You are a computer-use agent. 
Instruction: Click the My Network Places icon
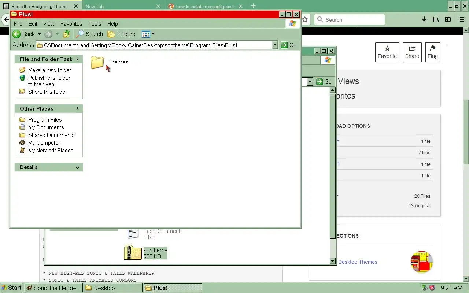point(22,150)
